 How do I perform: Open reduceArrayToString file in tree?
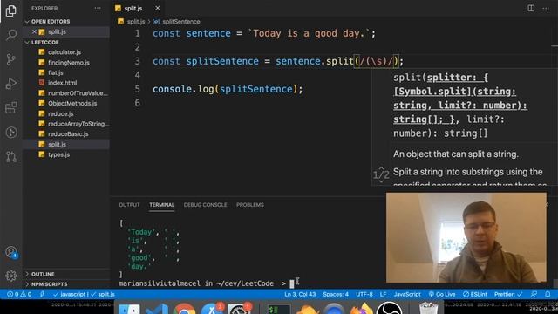(x=66, y=124)
